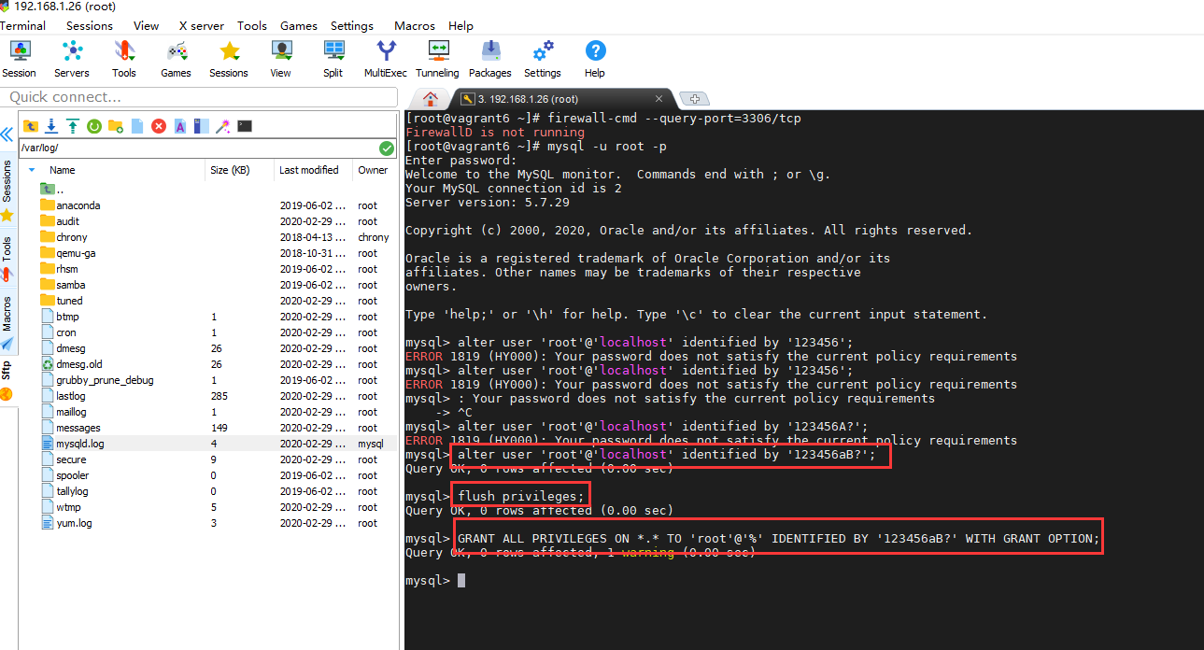Screen dimensions: 1204x650
Task: Open the Sessions menu in the menu bar
Action: coord(90,25)
